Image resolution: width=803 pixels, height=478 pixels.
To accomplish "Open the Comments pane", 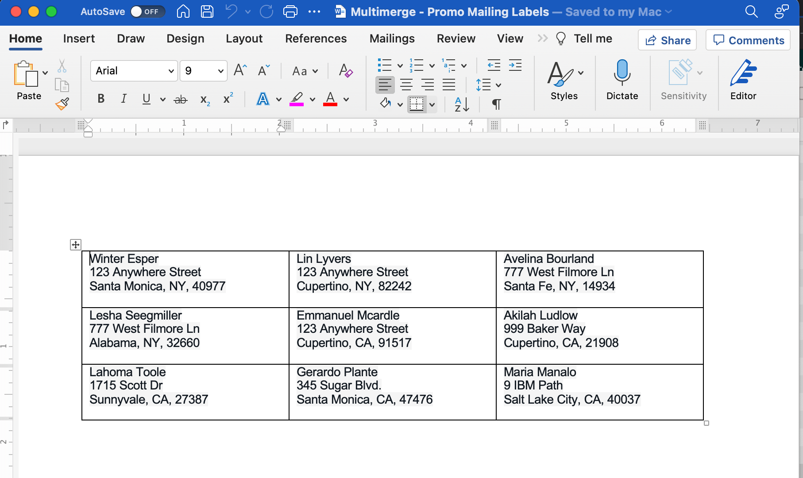I will click(x=748, y=40).
